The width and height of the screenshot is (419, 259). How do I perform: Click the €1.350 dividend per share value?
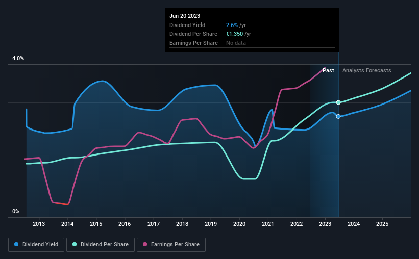coord(234,34)
